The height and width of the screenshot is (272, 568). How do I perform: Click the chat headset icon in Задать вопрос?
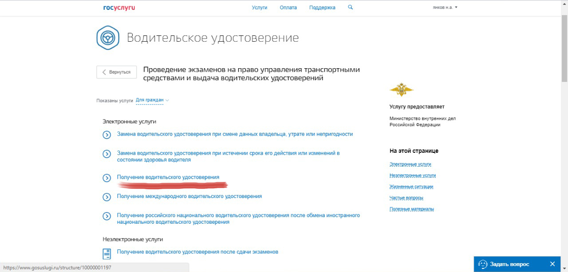pos(483,264)
